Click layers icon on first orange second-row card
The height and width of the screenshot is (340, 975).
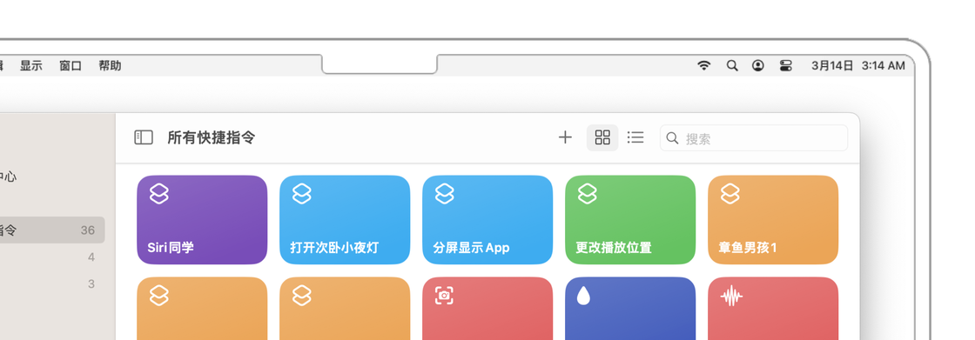[159, 296]
